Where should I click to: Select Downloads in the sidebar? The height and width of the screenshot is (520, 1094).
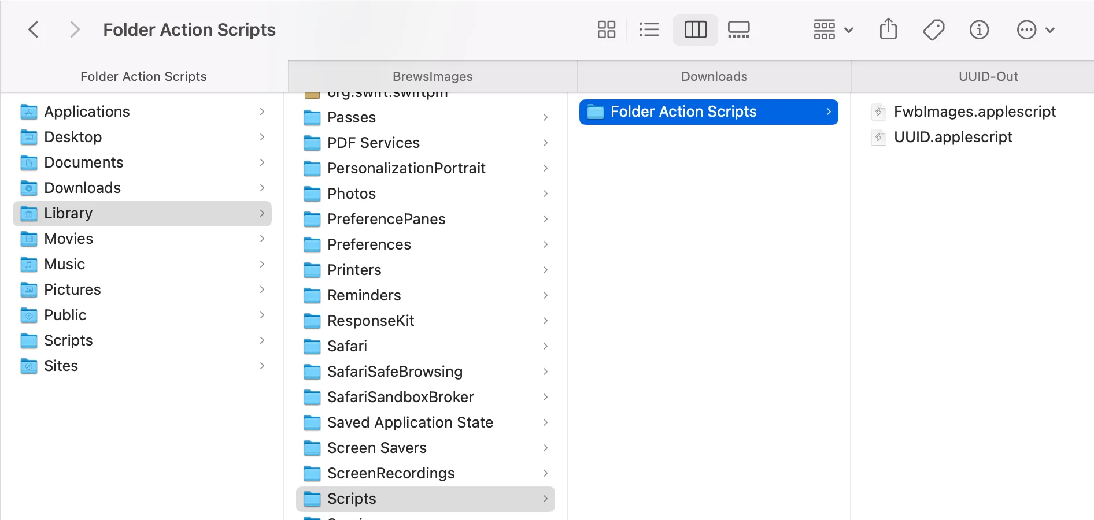(x=82, y=188)
